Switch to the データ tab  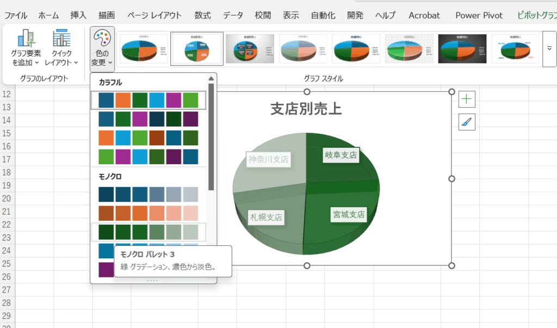(233, 15)
